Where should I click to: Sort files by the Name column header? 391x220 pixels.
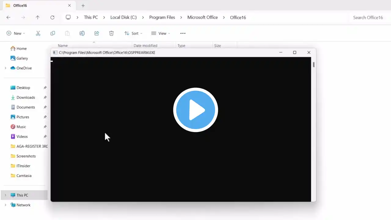[x=63, y=46]
